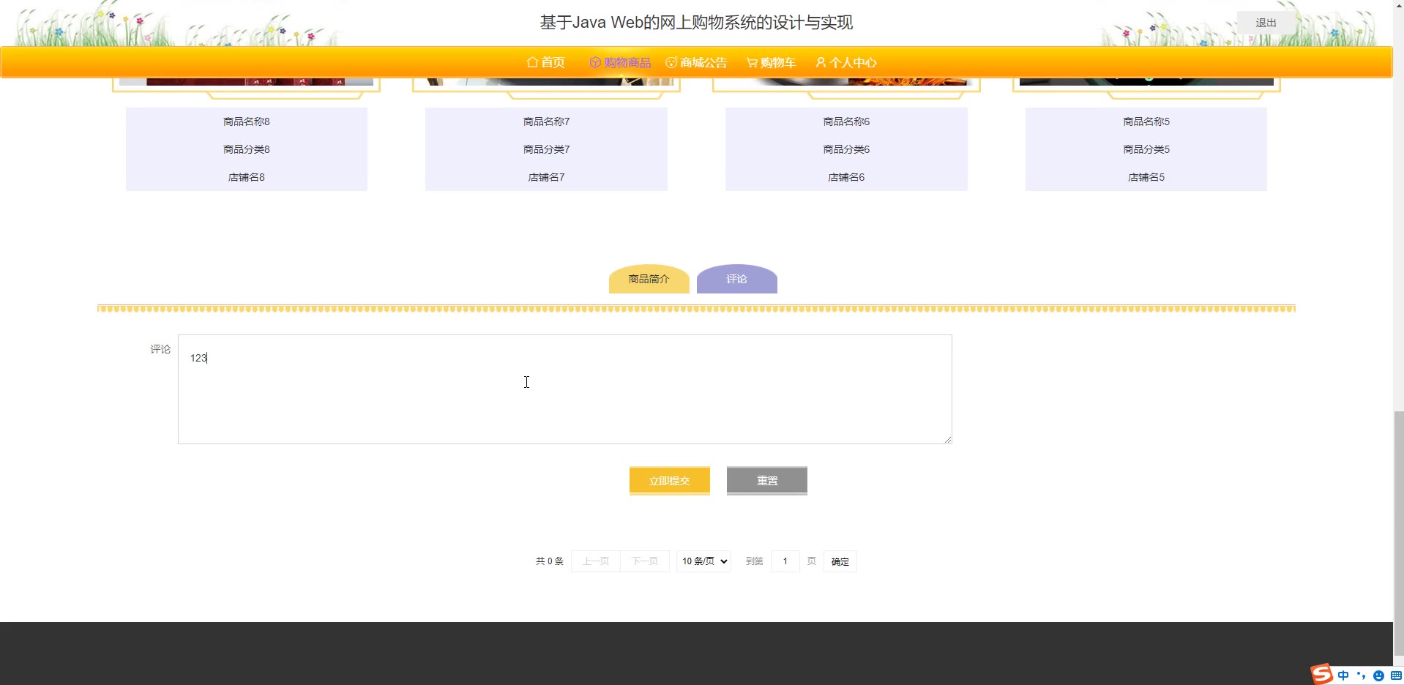1404x685 pixels.
Task: Click the cube icon beside 购物商品
Action: pyautogui.click(x=595, y=62)
